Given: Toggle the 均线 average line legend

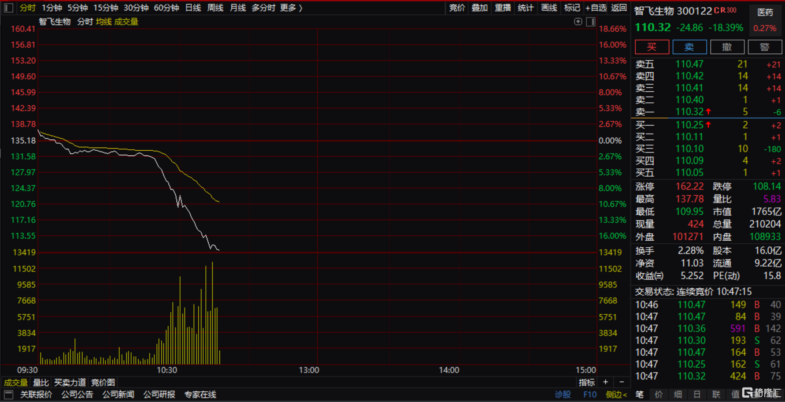Looking at the screenshot, I should point(104,22).
